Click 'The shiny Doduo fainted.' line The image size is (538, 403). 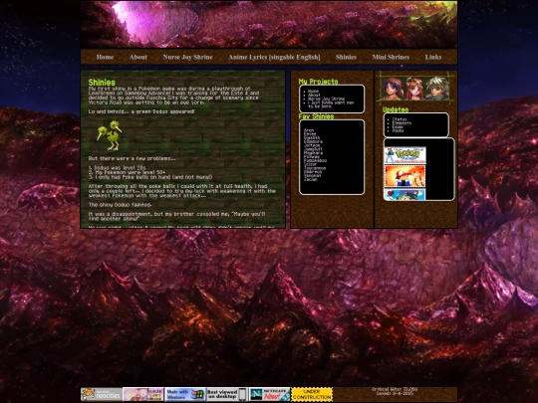pyautogui.click(x=121, y=205)
